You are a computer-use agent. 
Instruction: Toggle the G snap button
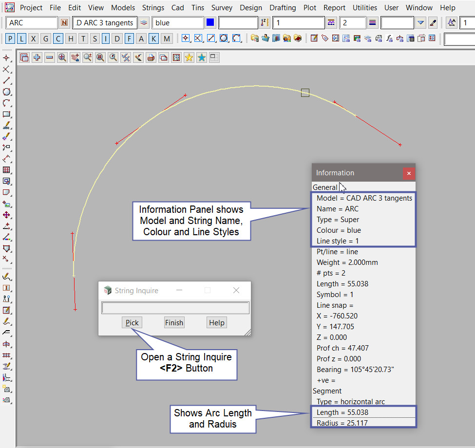46,38
